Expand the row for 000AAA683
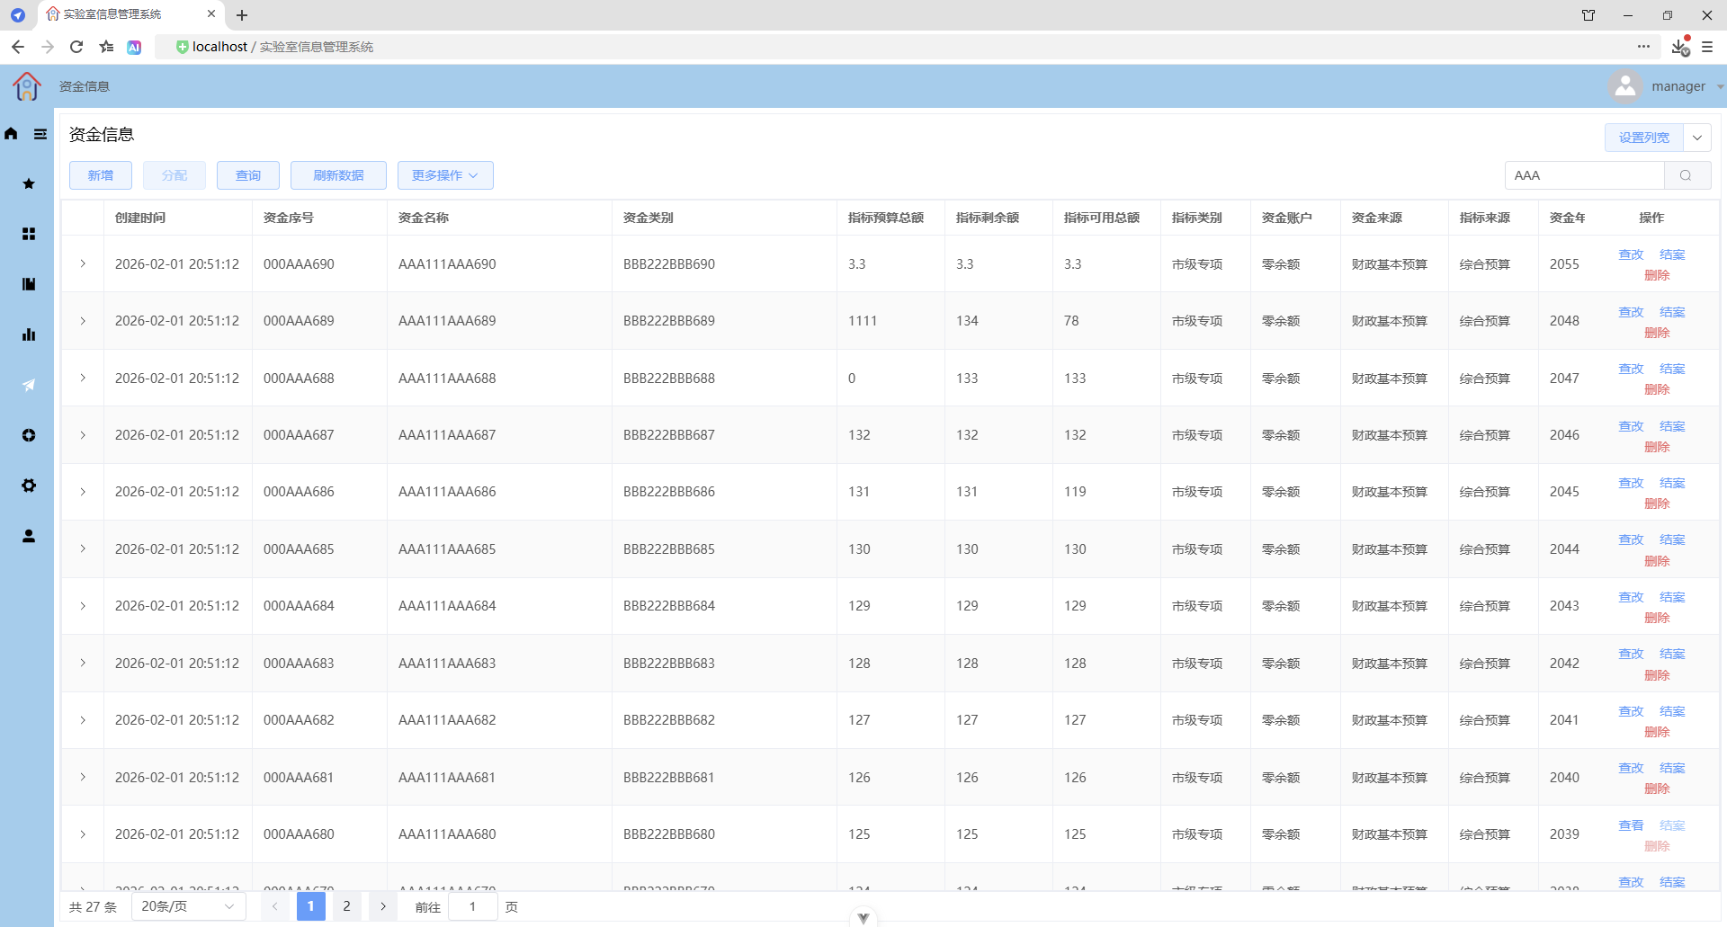 pos(83,663)
